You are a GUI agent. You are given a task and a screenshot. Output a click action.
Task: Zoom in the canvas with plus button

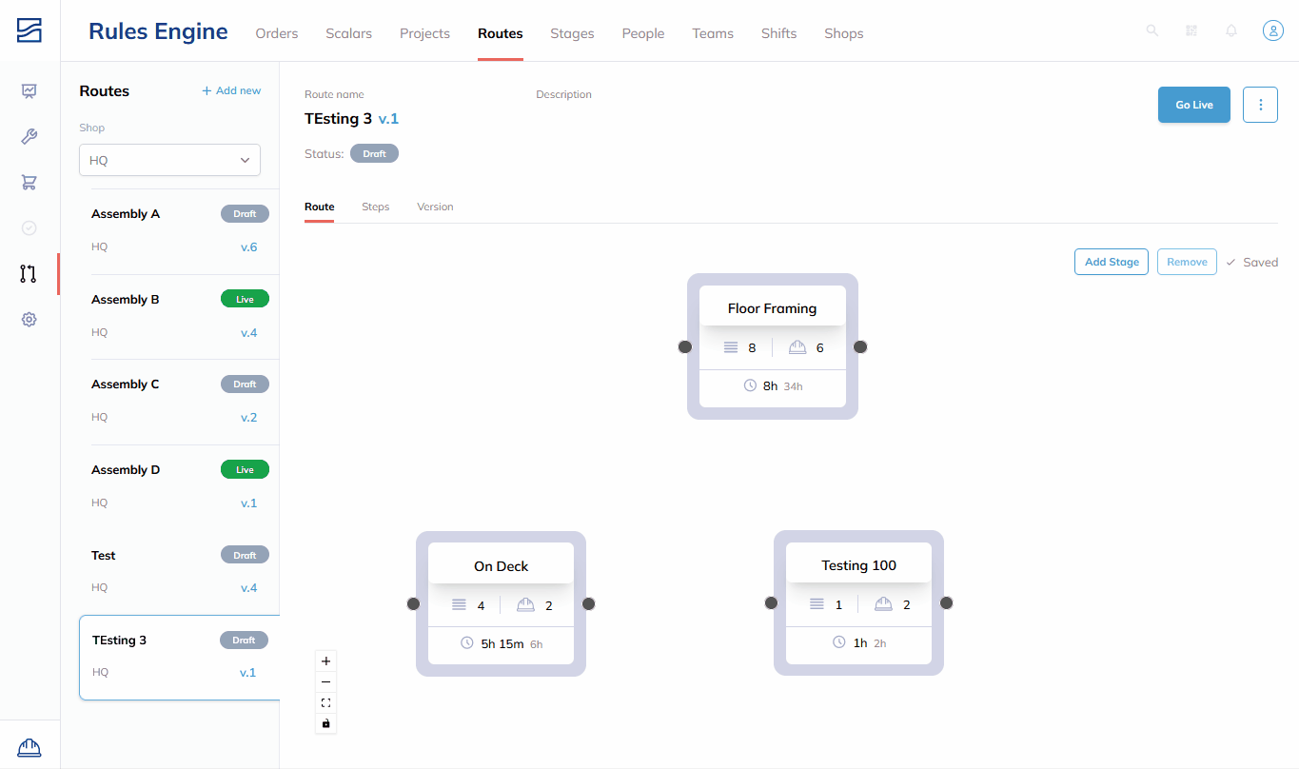[326, 661]
